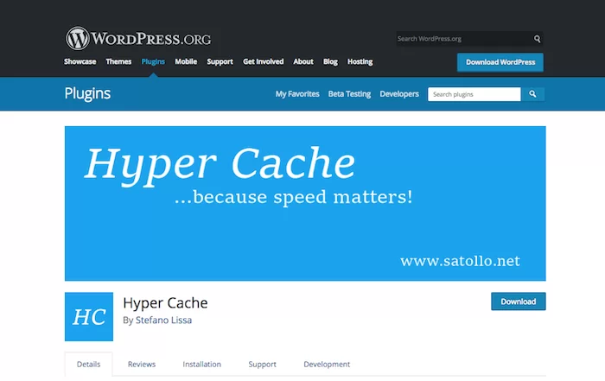Click the Hyper Cache HC plugin icon
Image resolution: width=605 pixels, height=381 pixels.
click(x=89, y=316)
